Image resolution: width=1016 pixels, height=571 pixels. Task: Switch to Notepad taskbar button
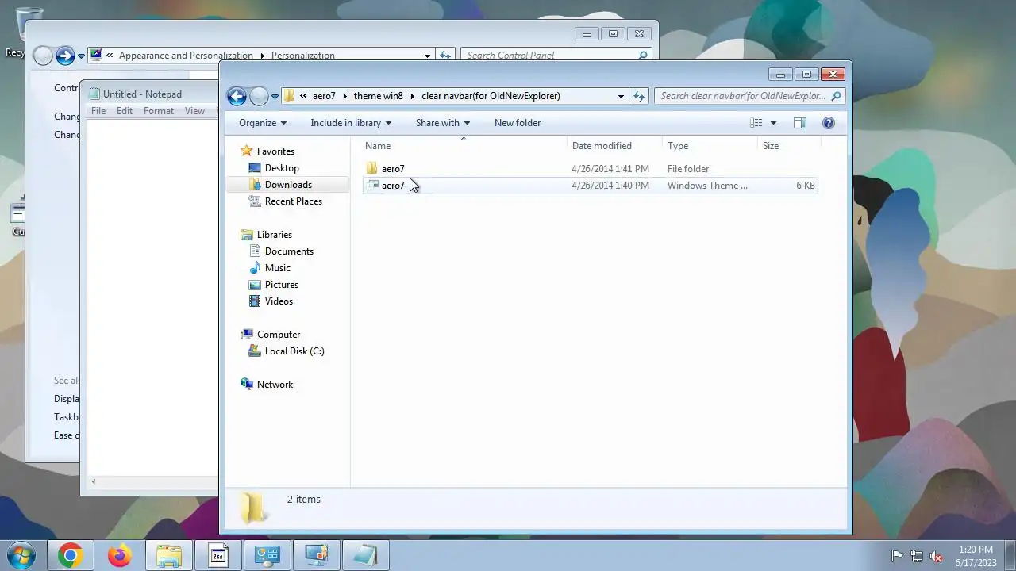tap(366, 556)
